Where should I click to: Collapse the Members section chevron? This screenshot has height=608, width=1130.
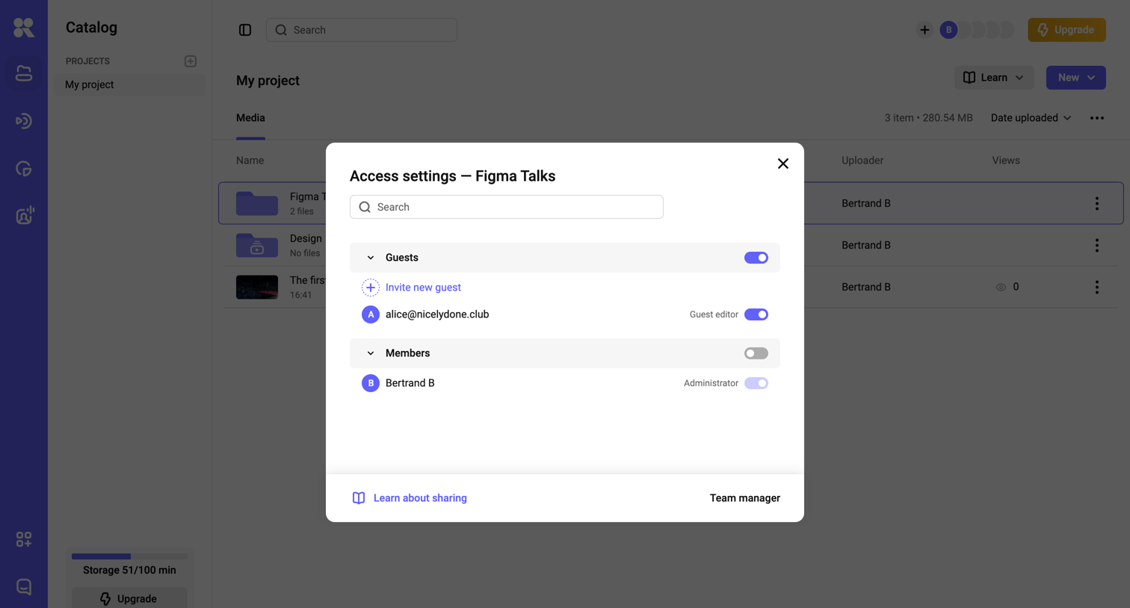tap(371, 353)
